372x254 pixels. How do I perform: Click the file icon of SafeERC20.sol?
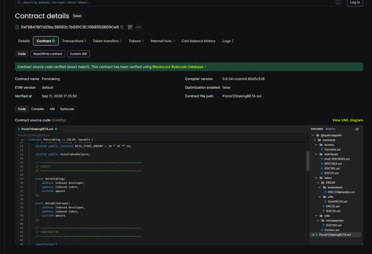[326, 201]
